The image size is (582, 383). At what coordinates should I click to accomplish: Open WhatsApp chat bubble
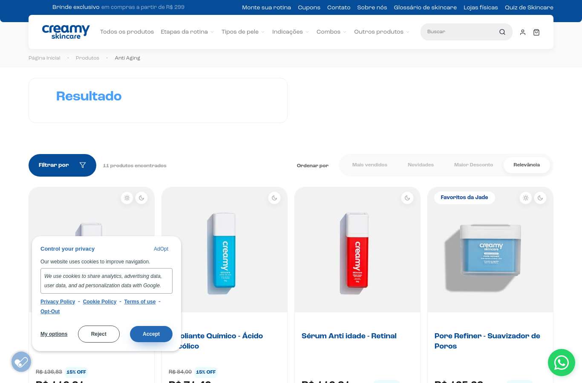[562, 363]
